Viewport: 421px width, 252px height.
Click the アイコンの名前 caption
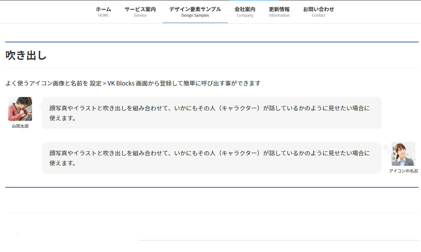coord(403,171)
